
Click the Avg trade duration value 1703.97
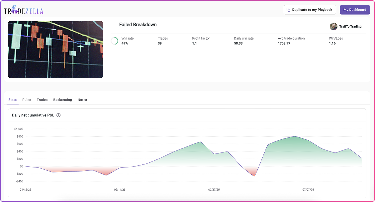click(x=284, y=44)
